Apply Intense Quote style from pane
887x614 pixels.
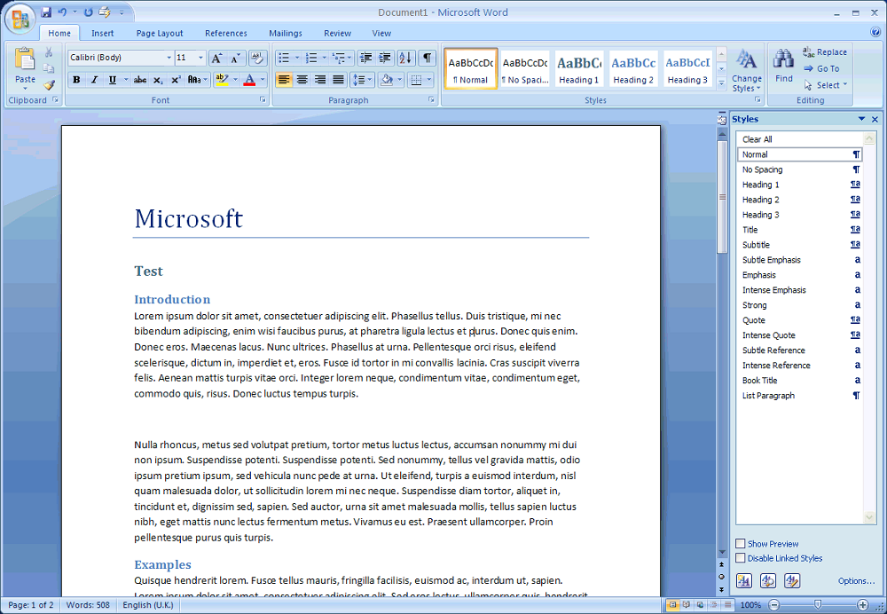pos(799,335)
